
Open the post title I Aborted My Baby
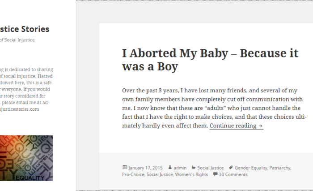pos(210,60)
